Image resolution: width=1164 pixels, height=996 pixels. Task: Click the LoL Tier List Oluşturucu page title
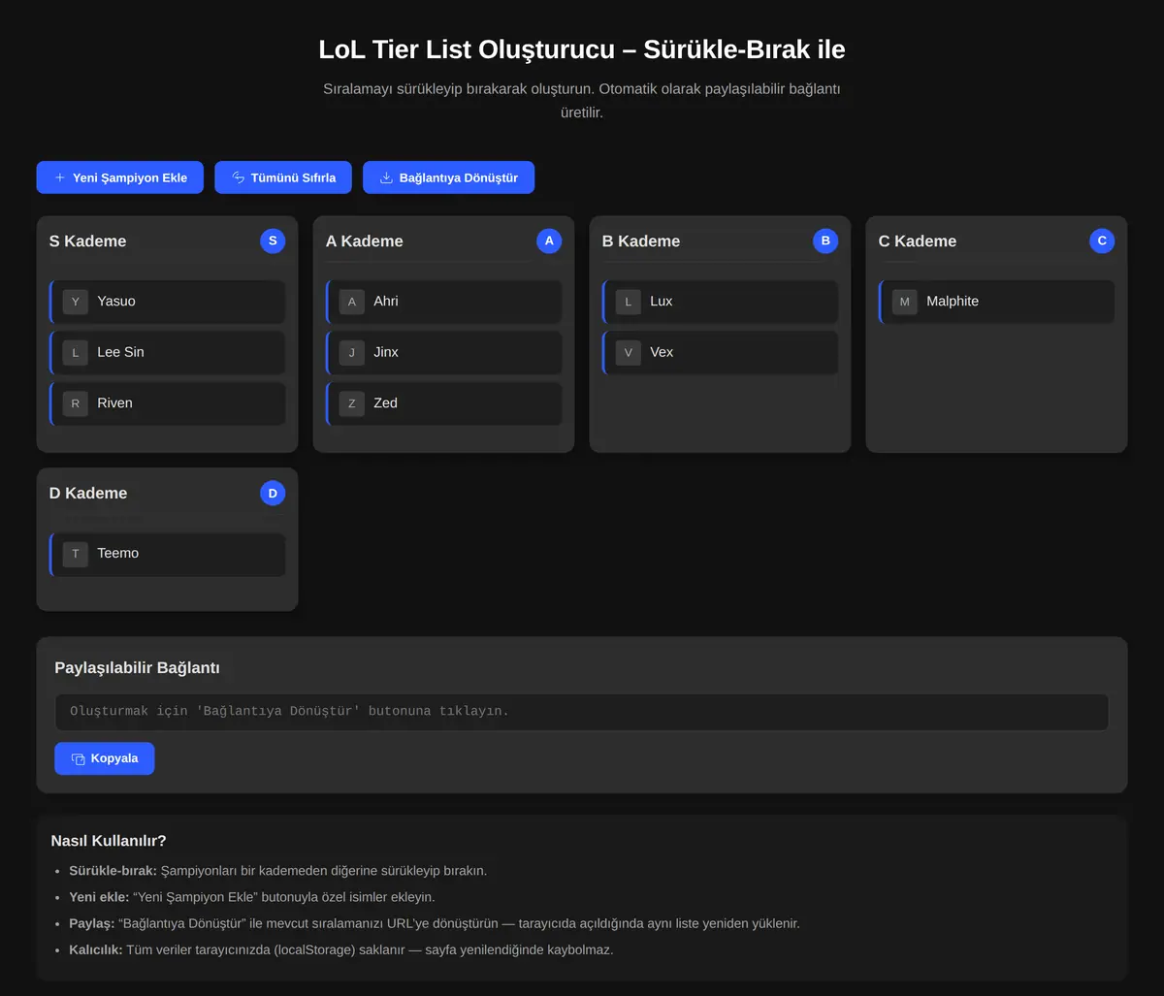[582, 49]
